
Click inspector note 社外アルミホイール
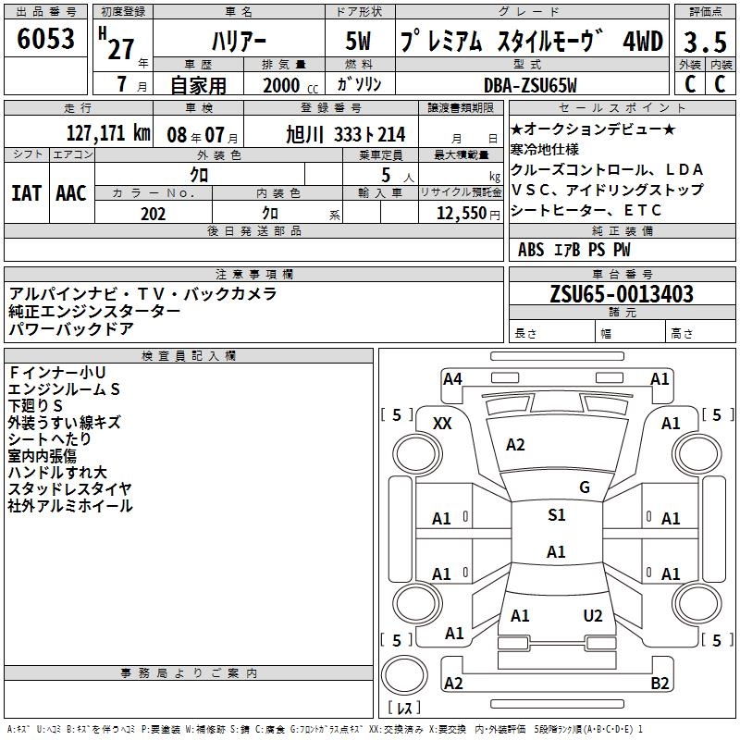click(x=70, y=506)
